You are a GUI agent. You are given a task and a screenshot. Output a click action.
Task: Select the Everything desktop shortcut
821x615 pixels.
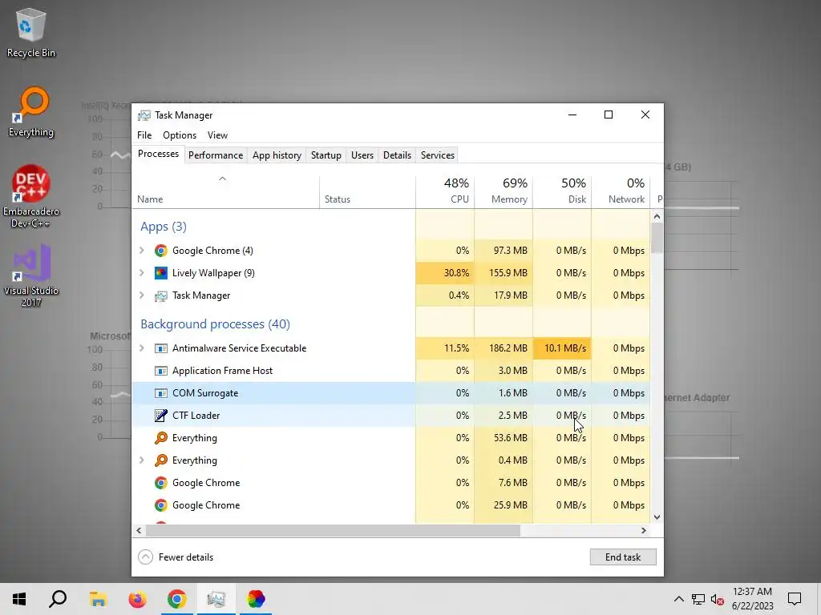tap(31, 112)
